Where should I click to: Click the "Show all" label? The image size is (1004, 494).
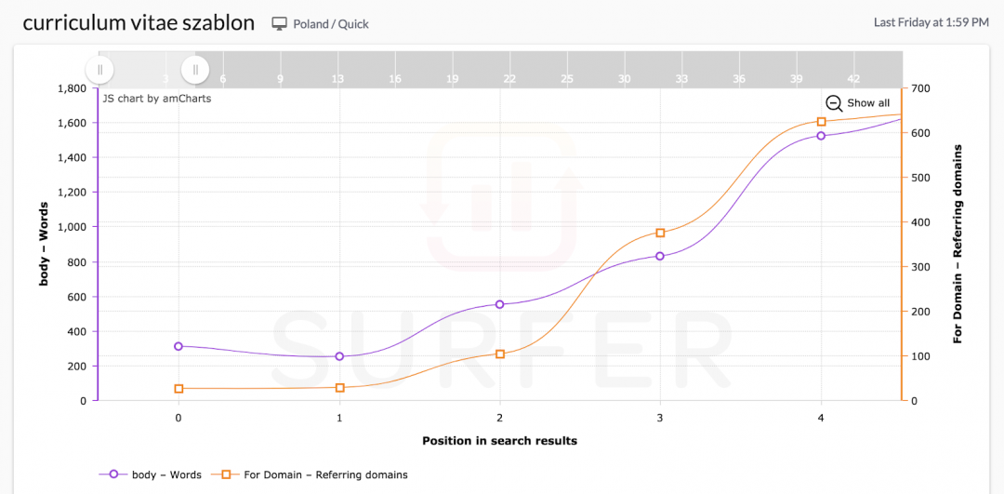click(x=868, y=103)
